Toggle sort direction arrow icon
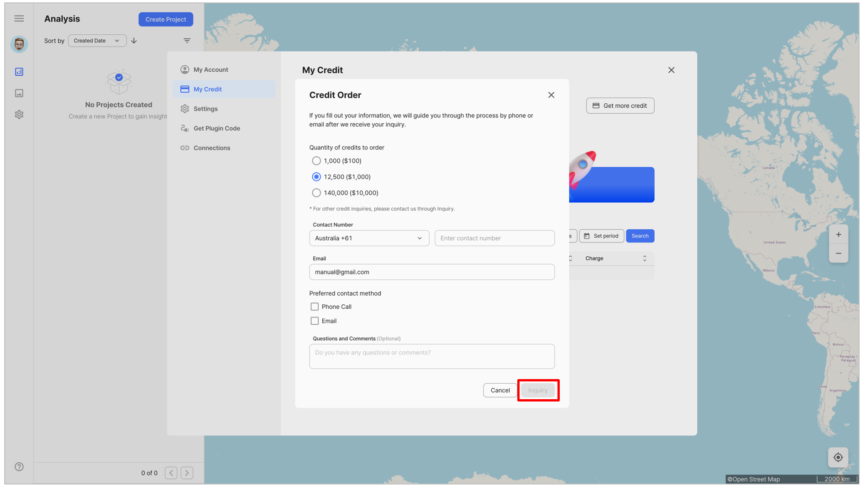This screenshot has width=862, height=486. [134, 41]
